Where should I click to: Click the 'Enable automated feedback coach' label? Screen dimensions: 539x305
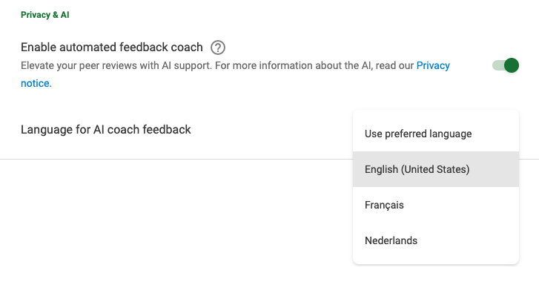click(112, 47)
